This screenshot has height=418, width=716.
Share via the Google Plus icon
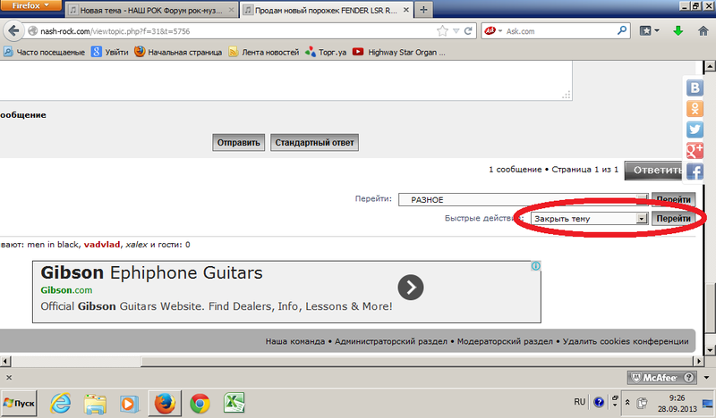[695, 150]
